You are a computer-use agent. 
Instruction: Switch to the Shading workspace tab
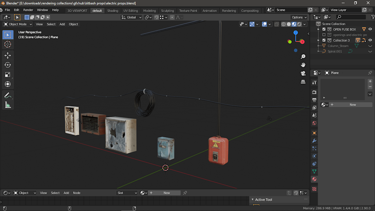[x=112, y=11]
